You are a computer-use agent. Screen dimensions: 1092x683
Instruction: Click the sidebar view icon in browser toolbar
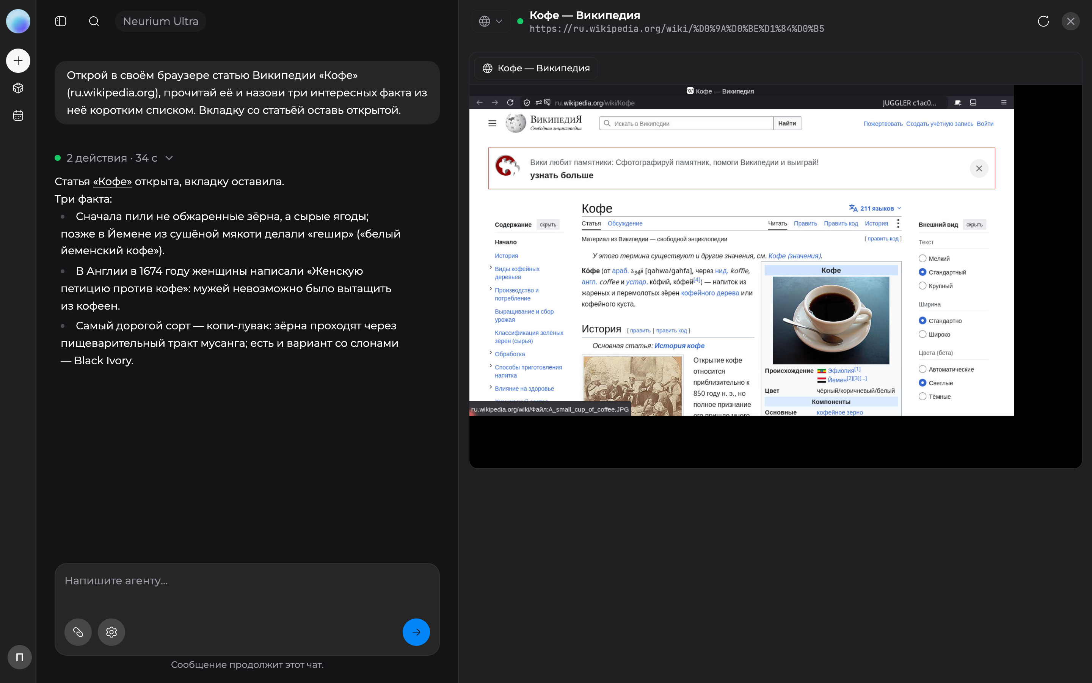click(x=973, y=103)
